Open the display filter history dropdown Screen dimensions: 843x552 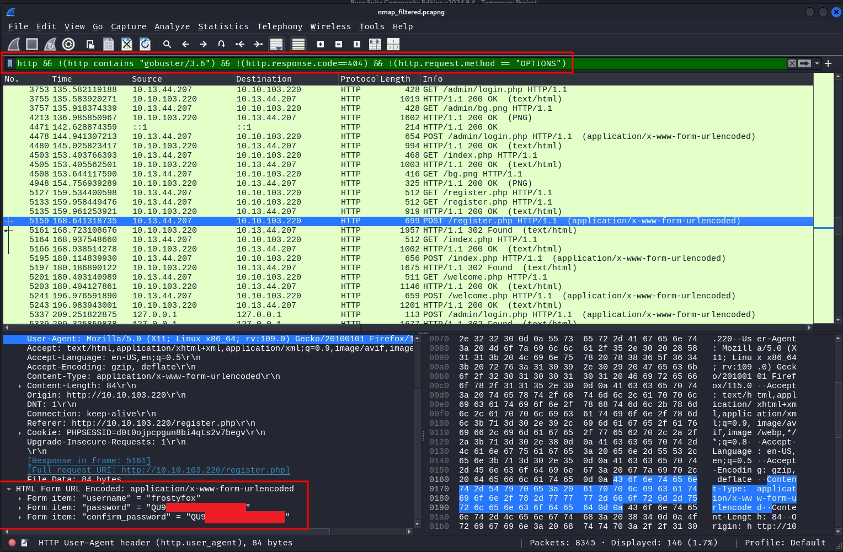coord(817,63)
